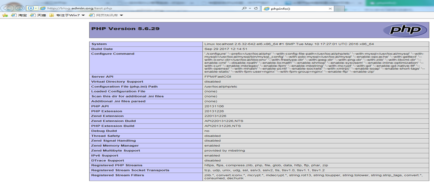The height and width of the screenshot is (182, 434).
Task: Refresh the page with the reload icon
Action: click(x=256, y=8)
